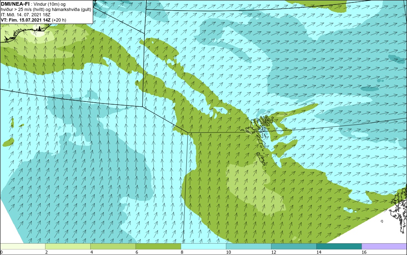Click the 0–2 m/s pale yellow legend swatch
The width and height of the screenshot is (407, 255).
click(x=22, y=246)
